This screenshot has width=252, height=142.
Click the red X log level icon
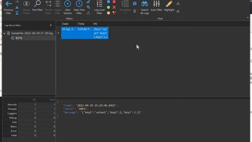tap(114, 7)
